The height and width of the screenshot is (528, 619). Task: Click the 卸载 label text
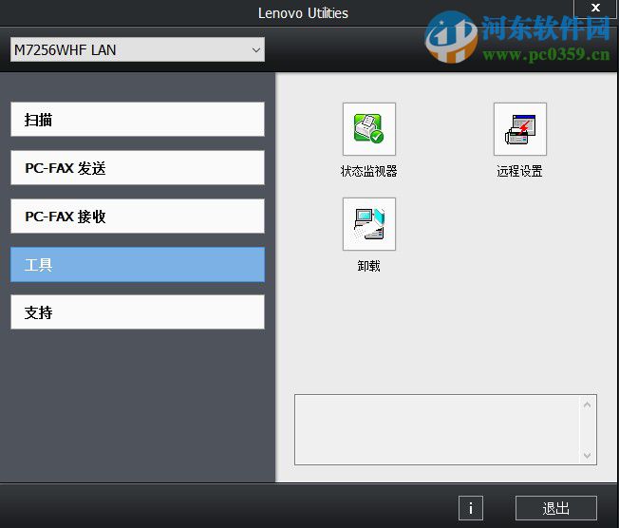(368, 266)
